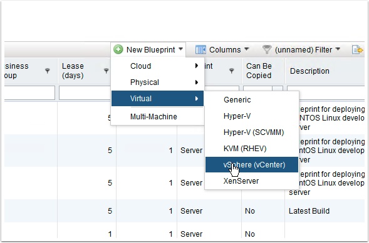This screenshot has height=243, width=369.
Task: Choose Physical from New Blueprint menu
Action: click(157, 82)
